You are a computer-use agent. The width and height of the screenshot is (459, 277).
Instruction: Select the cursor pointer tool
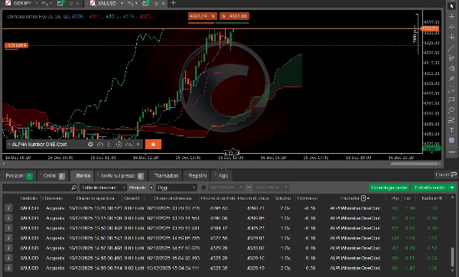[451, 5]
